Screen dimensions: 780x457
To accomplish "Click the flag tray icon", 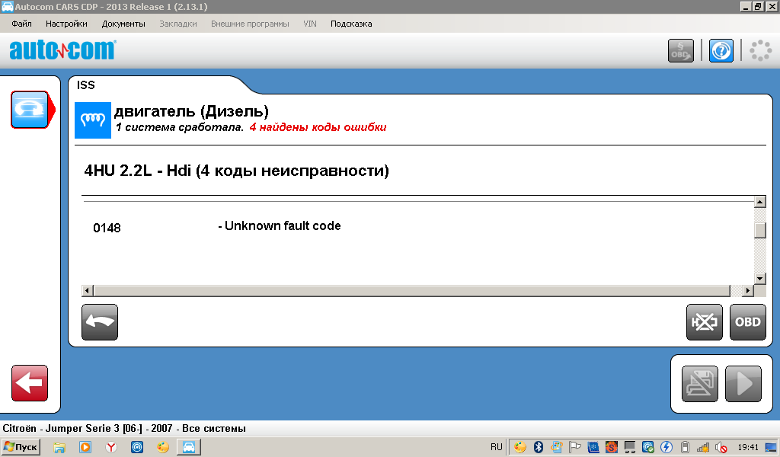I will point(575,447).
